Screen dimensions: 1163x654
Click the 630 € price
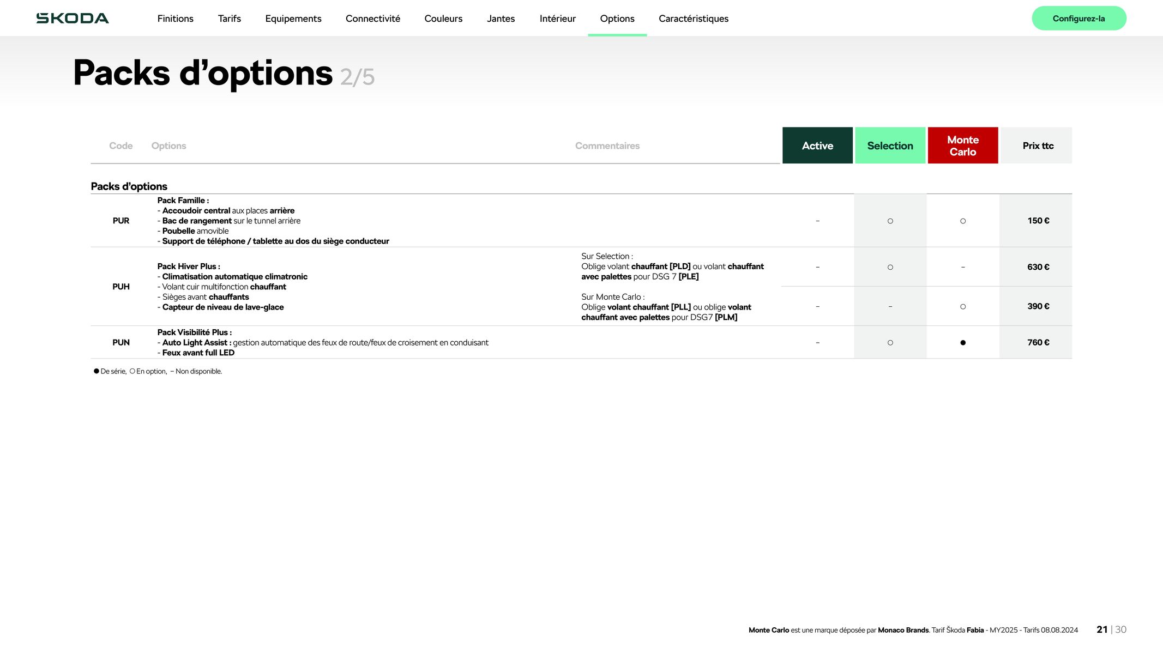pyautogui.click(x=1038, y=267)
